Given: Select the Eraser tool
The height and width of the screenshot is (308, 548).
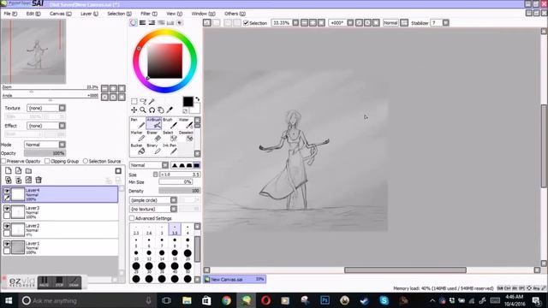Looking at the screenshot, I should pos(154,136).
